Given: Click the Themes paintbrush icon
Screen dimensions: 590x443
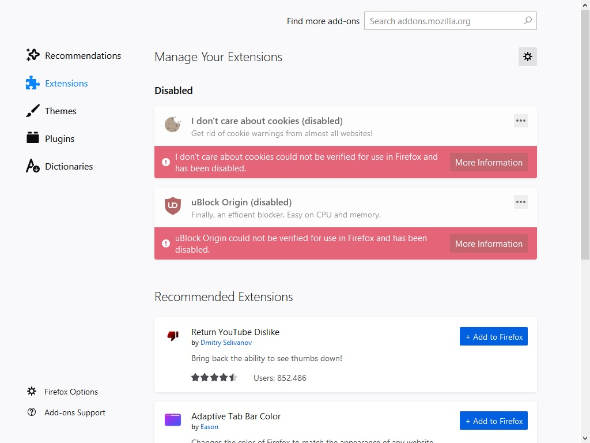Looking at the screenshot, I should click(33, 111).
